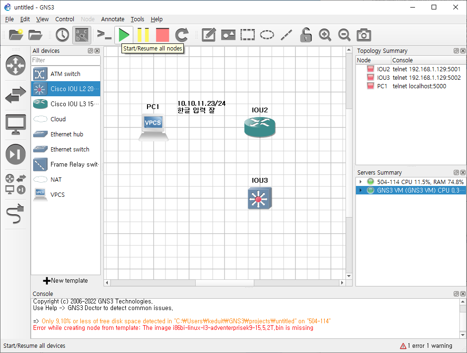Click the New template button
This screenshot has width=467, height=353.
[x=66, y=280]
